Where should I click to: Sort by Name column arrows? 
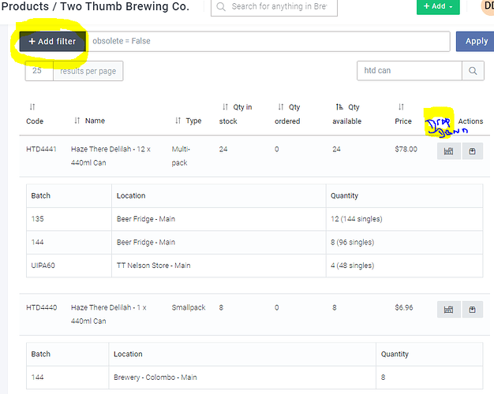click(x=77, y=121)
